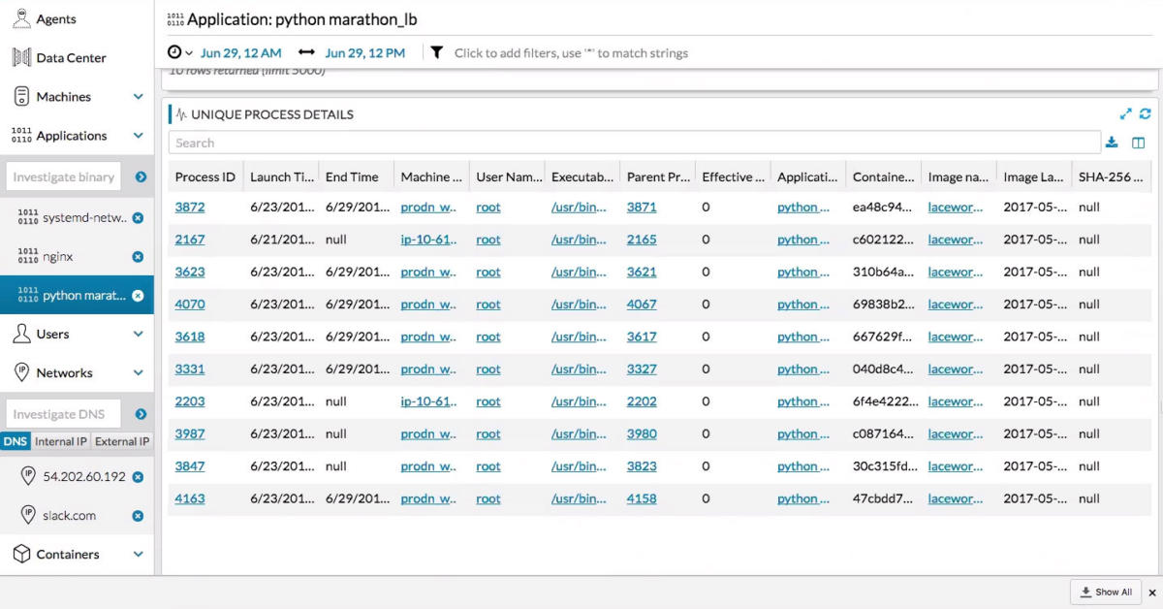Image resolution: width=1163 pixels, height=609 pixels.
Task: Select the DNS tab
Action: pyautogui.click(x=15, y=441)
